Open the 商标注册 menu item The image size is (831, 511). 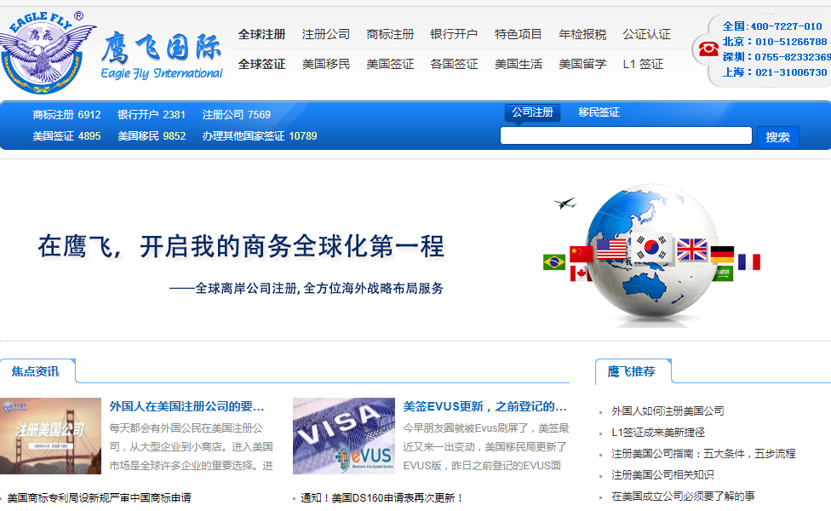tap(390, 35)
